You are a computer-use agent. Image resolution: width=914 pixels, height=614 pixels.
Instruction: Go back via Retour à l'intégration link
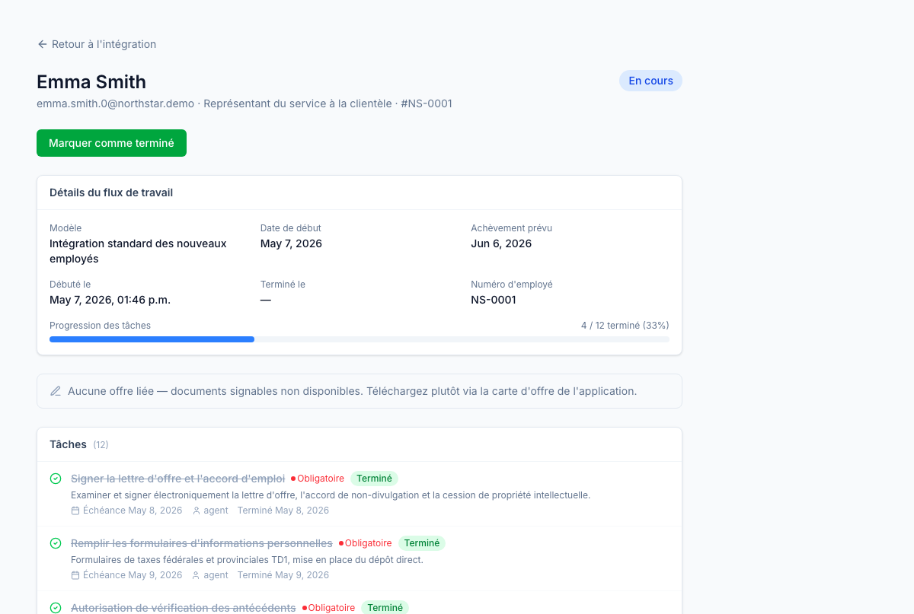click(97, 44)
